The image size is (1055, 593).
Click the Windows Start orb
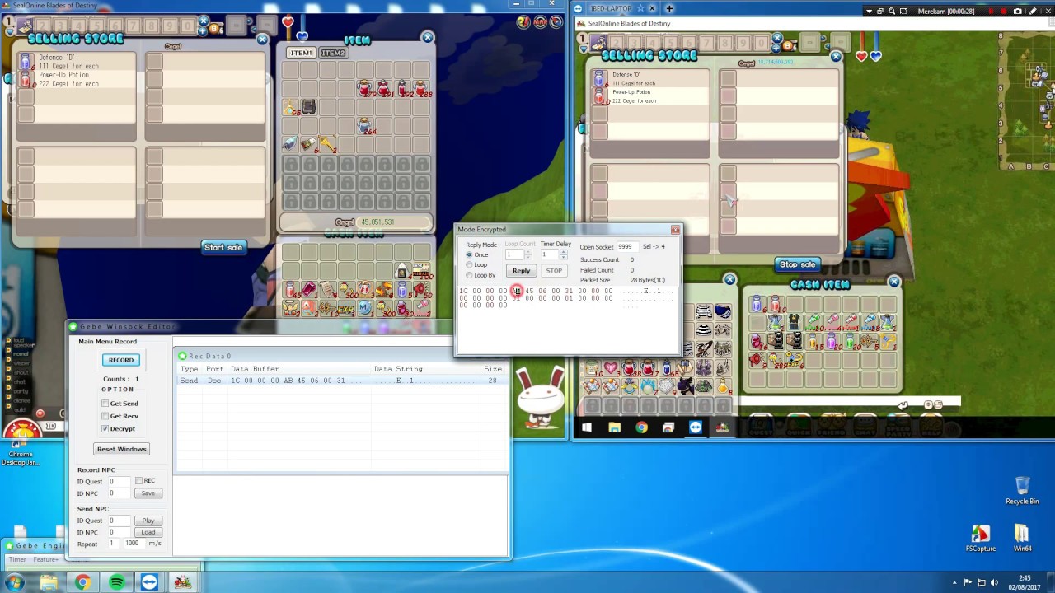[15, 583]
